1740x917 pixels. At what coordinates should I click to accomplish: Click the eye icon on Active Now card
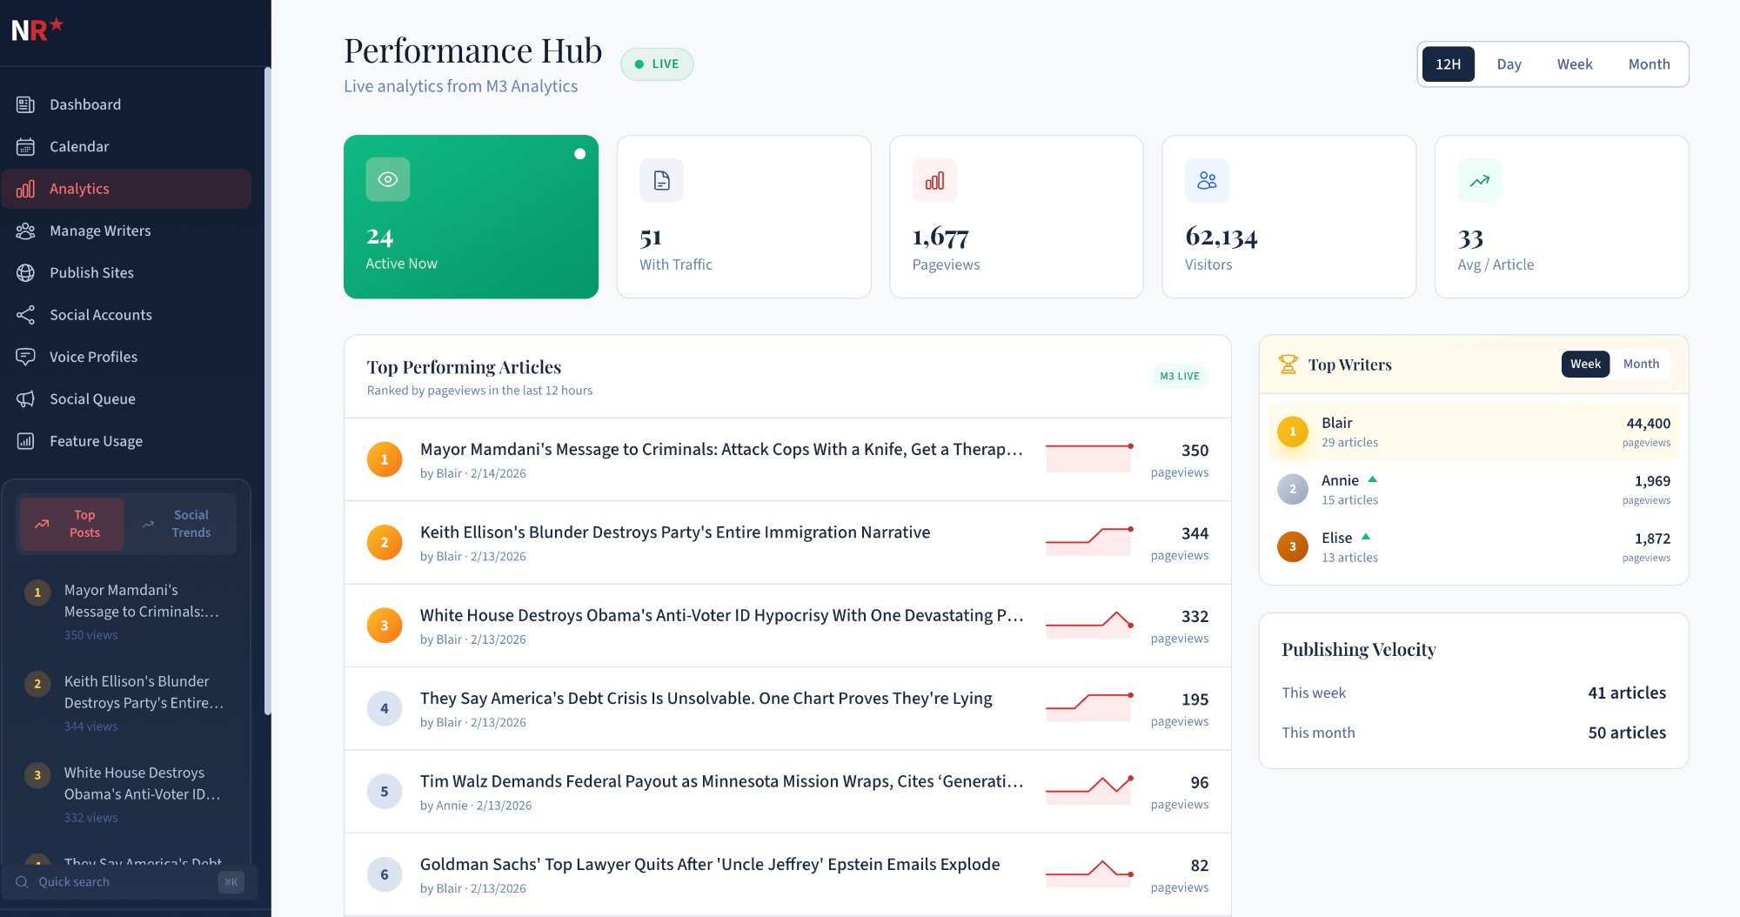point(387,179)
